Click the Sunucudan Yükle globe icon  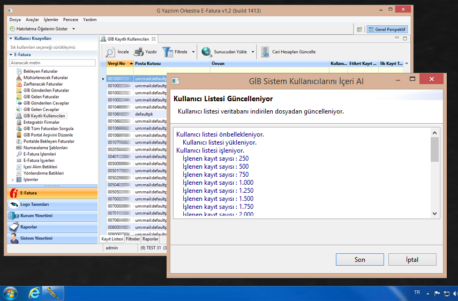tap(207, 51)
